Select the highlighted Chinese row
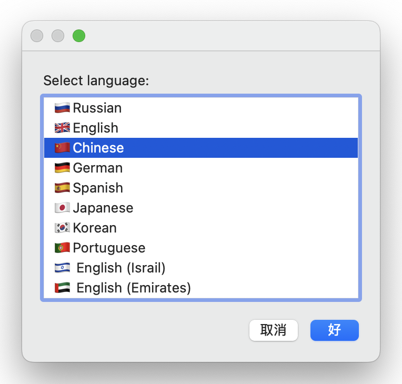This screenshot has height=384, width=402. (201, 148)
